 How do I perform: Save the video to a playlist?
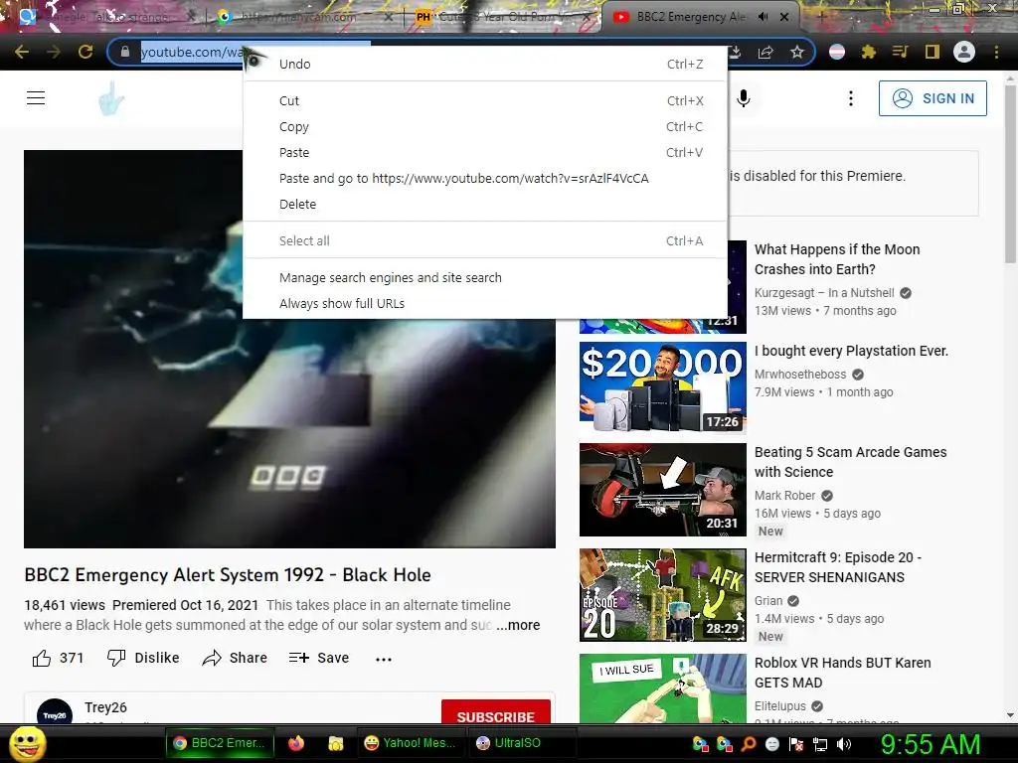[319, 658]
